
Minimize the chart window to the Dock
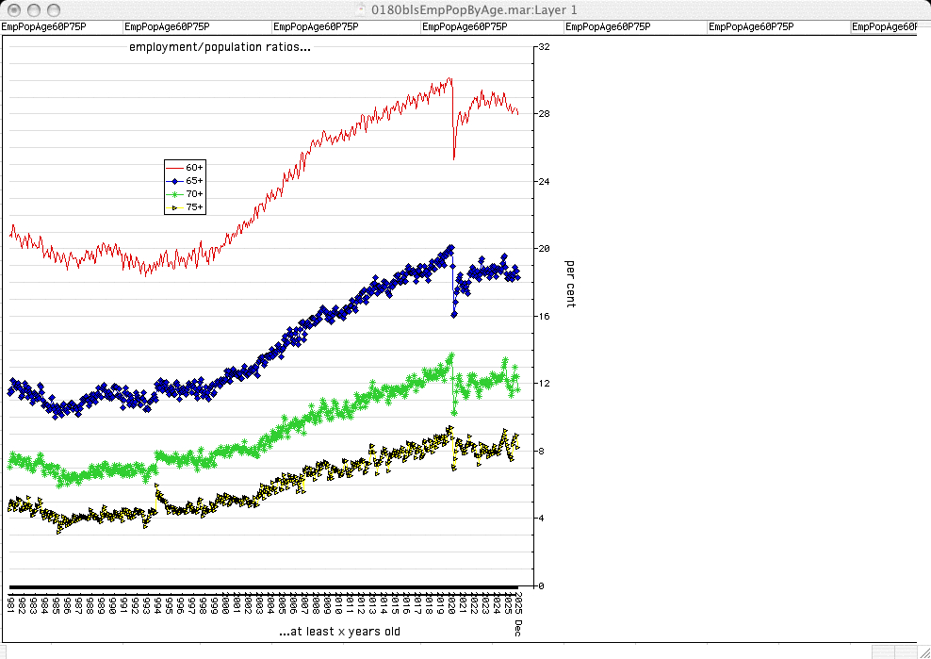(33, 9)
